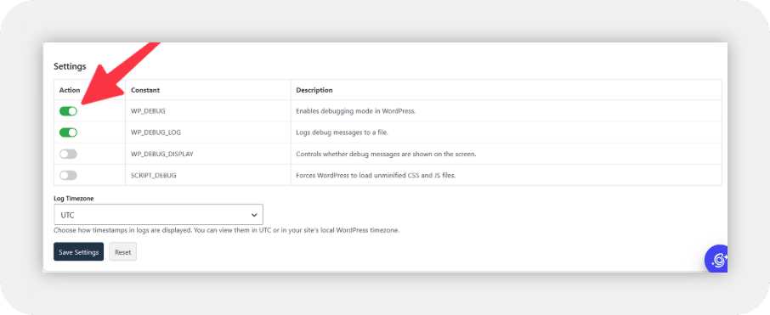Disable the WP_DEBUG toggle switch

point(68,111)
